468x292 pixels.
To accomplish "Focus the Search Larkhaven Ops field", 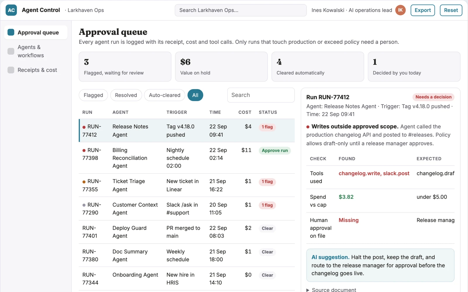I will click(x=240, y=10).
